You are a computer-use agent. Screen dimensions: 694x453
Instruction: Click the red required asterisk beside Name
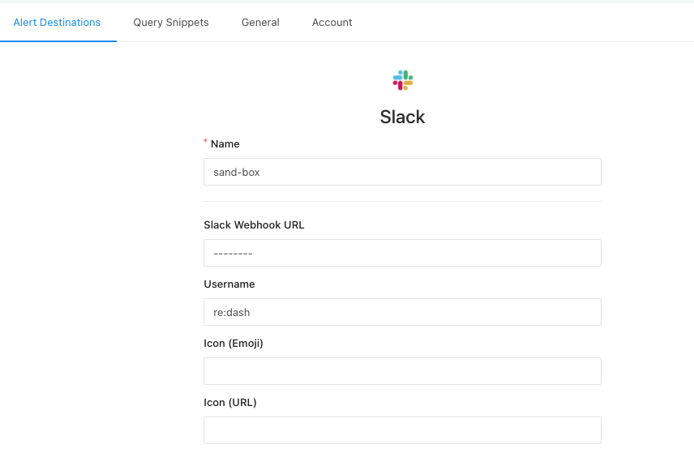click(x=205, y=142)
